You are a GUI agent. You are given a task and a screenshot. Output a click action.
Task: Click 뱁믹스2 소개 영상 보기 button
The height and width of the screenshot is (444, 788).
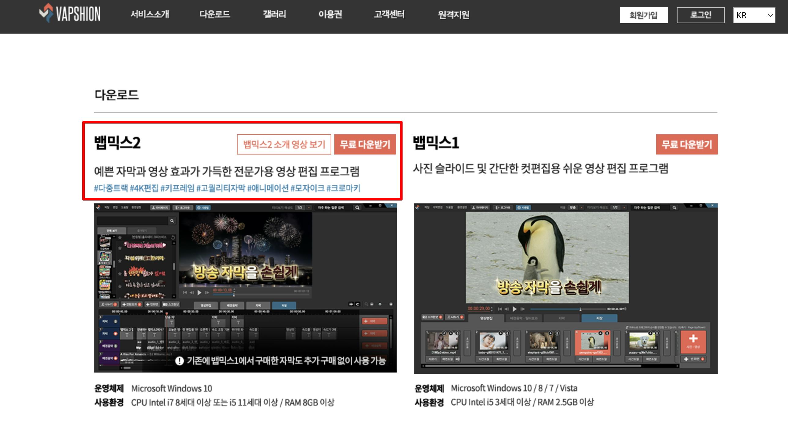(284, 144)
